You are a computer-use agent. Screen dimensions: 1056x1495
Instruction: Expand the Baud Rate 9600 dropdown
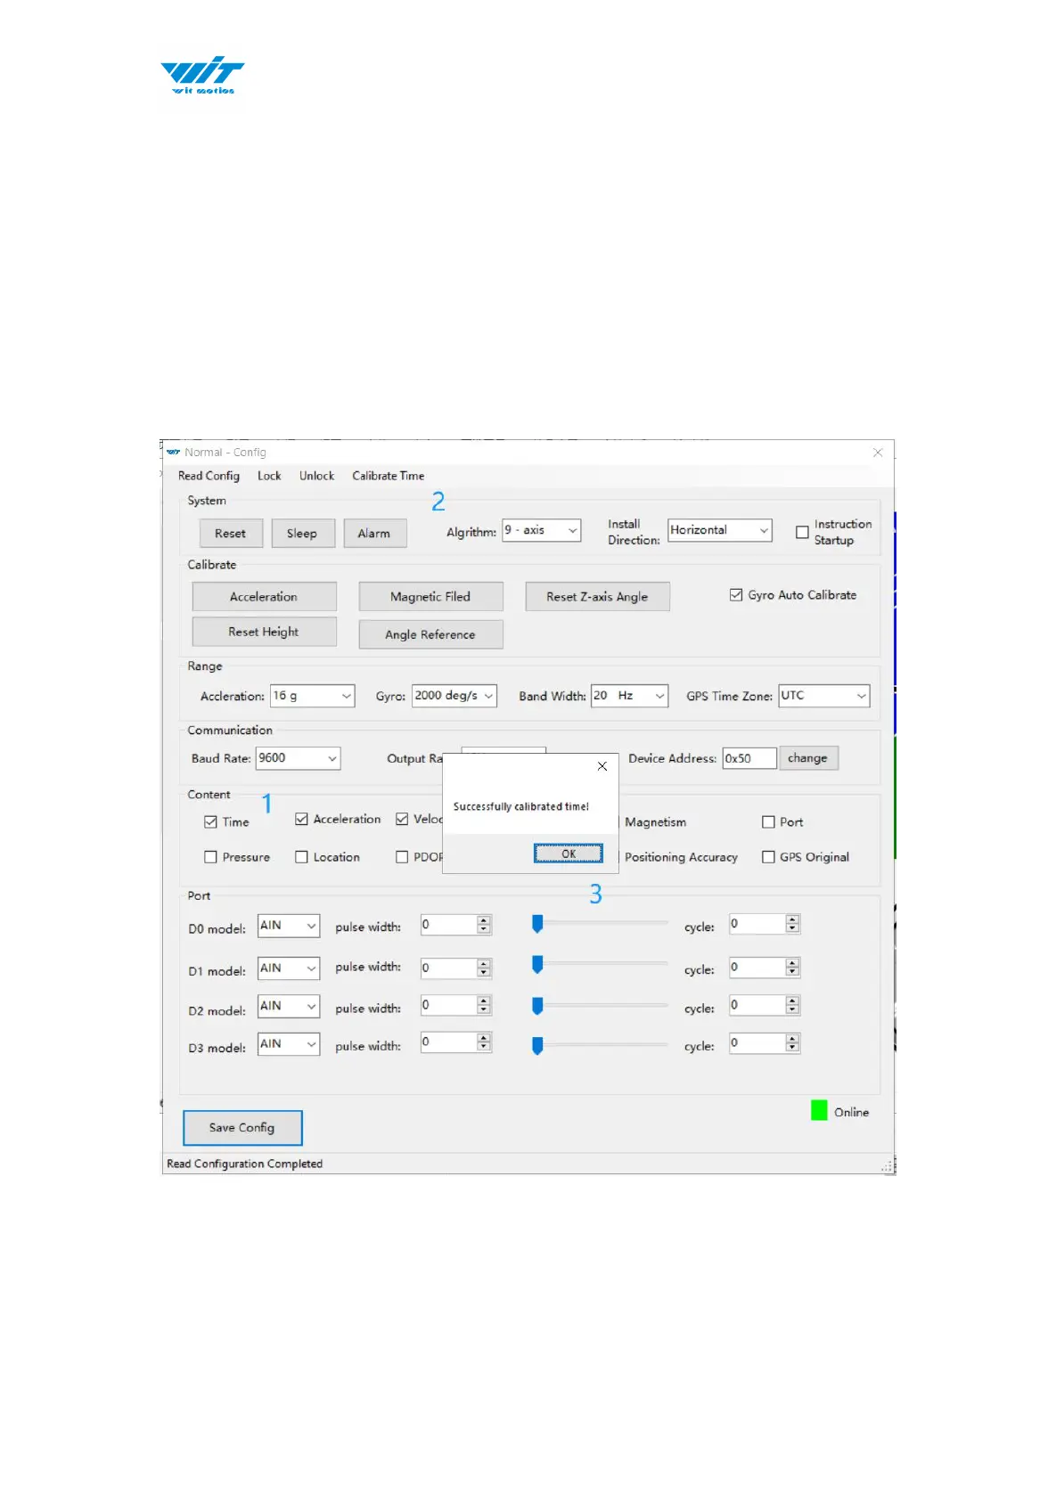coord(298,758)
